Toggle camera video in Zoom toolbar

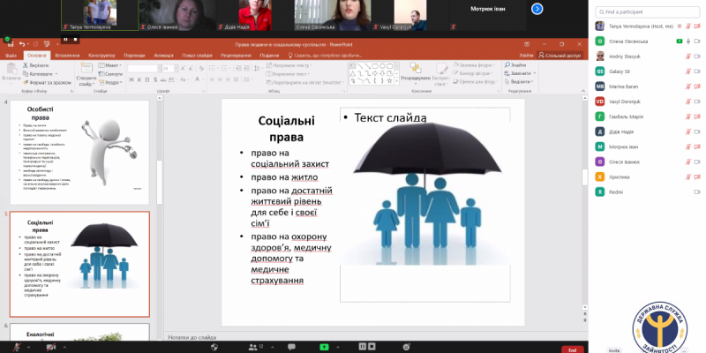click(50, 346)
